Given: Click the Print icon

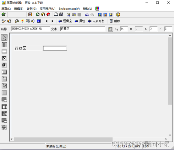Looking at the screenshot, I should tap(56, 14).
